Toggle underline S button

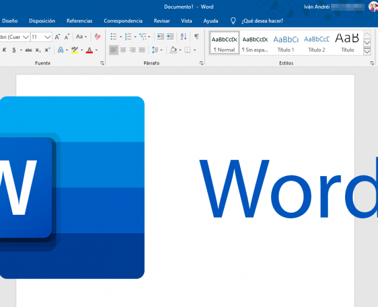pyautogui.click(x=14, y=50)
